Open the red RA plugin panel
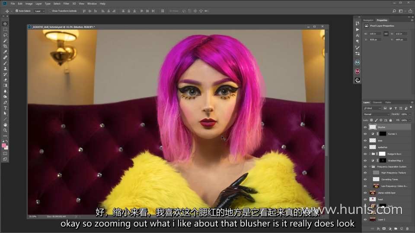This screenshot has height=233, width=415. [x=358, y=71]
